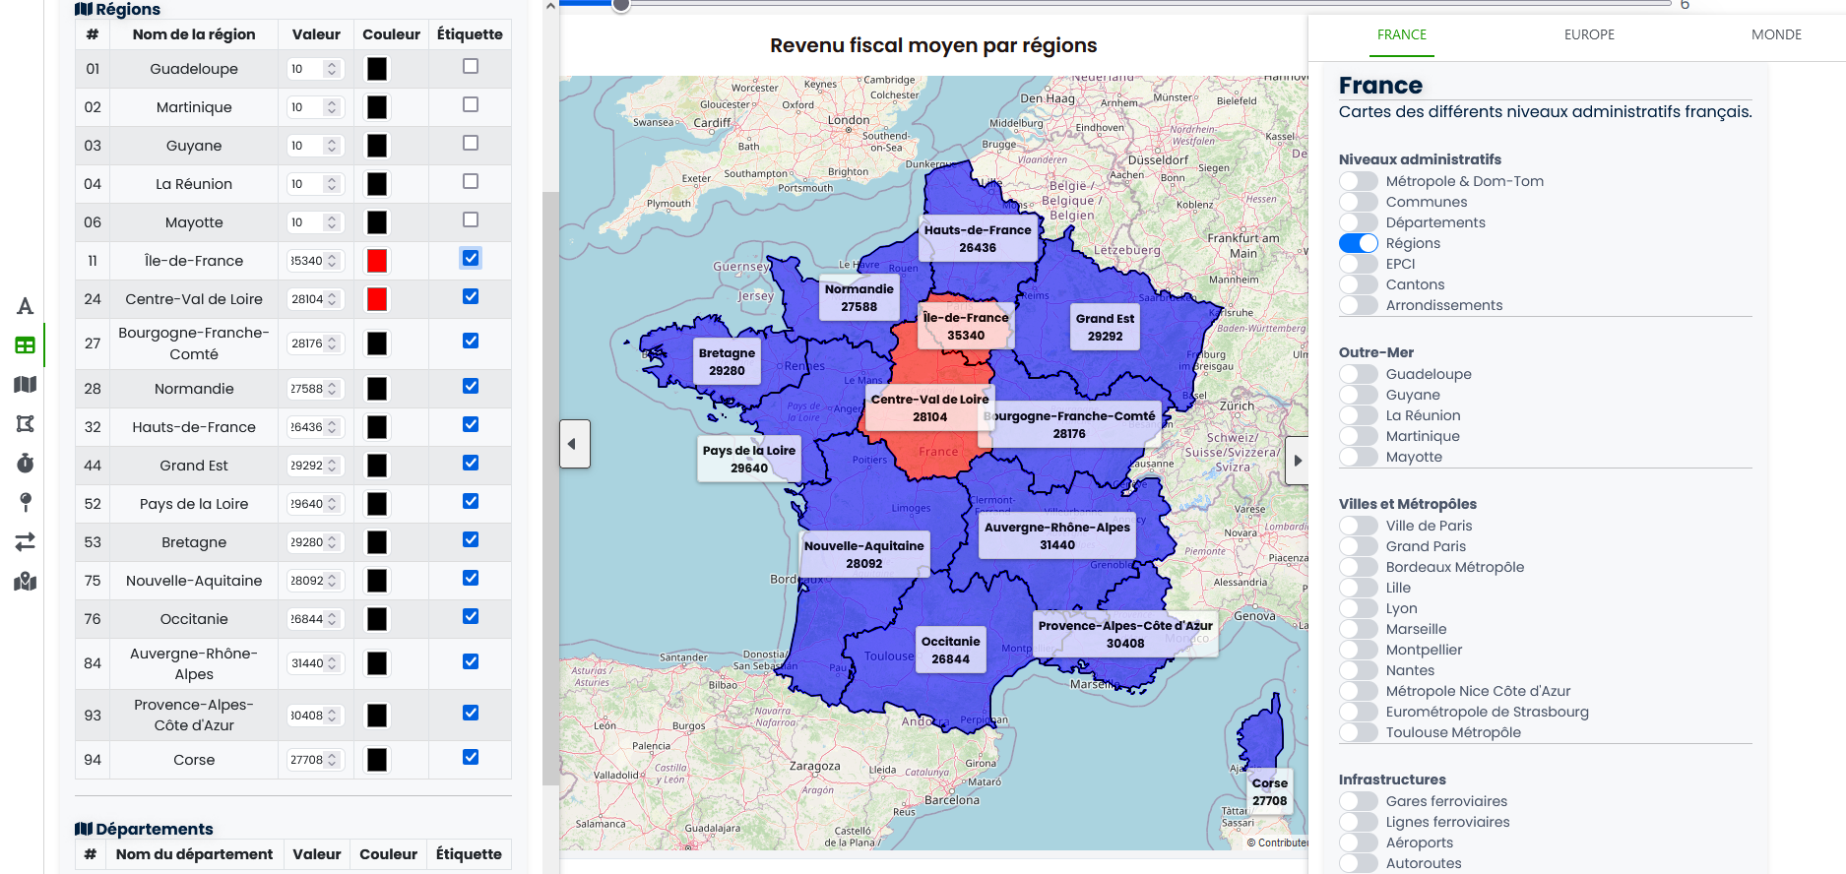Click the Revenu fiscal moyen par régions title
The width and height of the screenshot is (1846, 874).
click(x=933, y=45)
